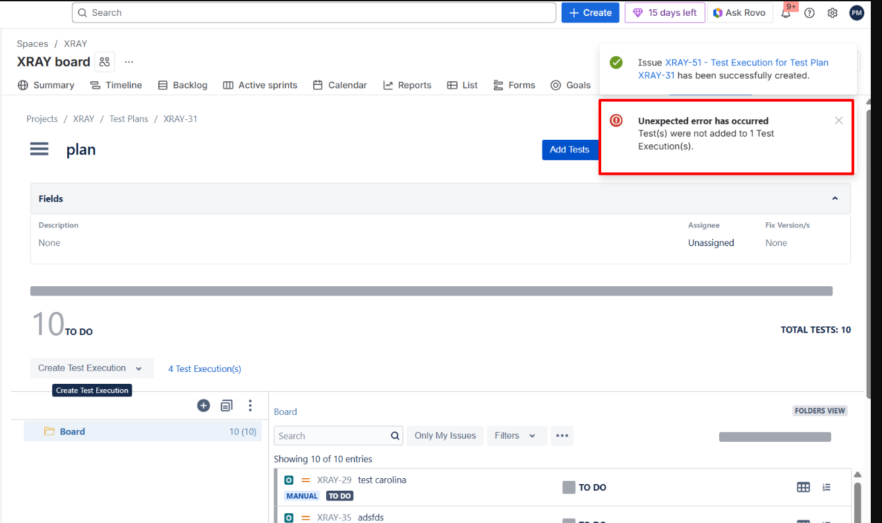Image resolution: width=882 pixels, height=523 pixels.
Task: Click the notifications bell icon
Action: (x=786, y=13)
